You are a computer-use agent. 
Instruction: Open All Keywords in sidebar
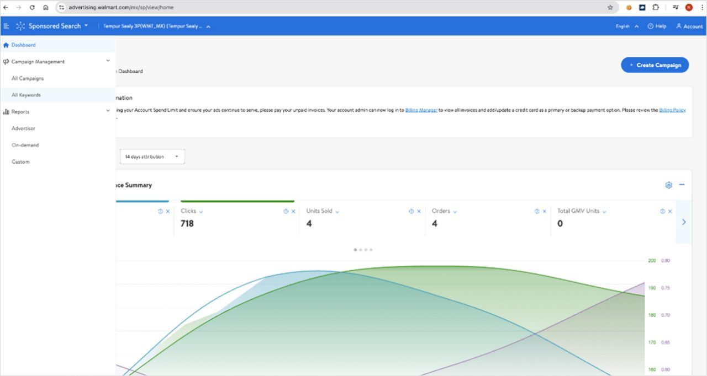[x=26, y=95]
